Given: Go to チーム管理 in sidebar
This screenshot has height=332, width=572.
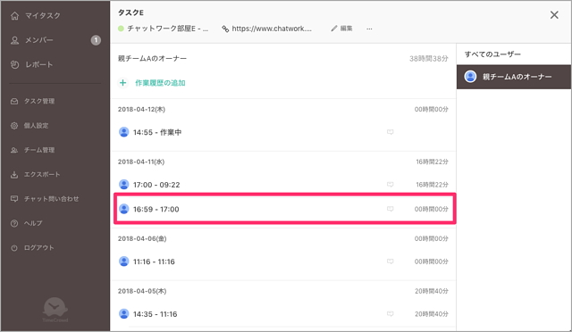Looking at the screenshot, I should tap(39, 150).
